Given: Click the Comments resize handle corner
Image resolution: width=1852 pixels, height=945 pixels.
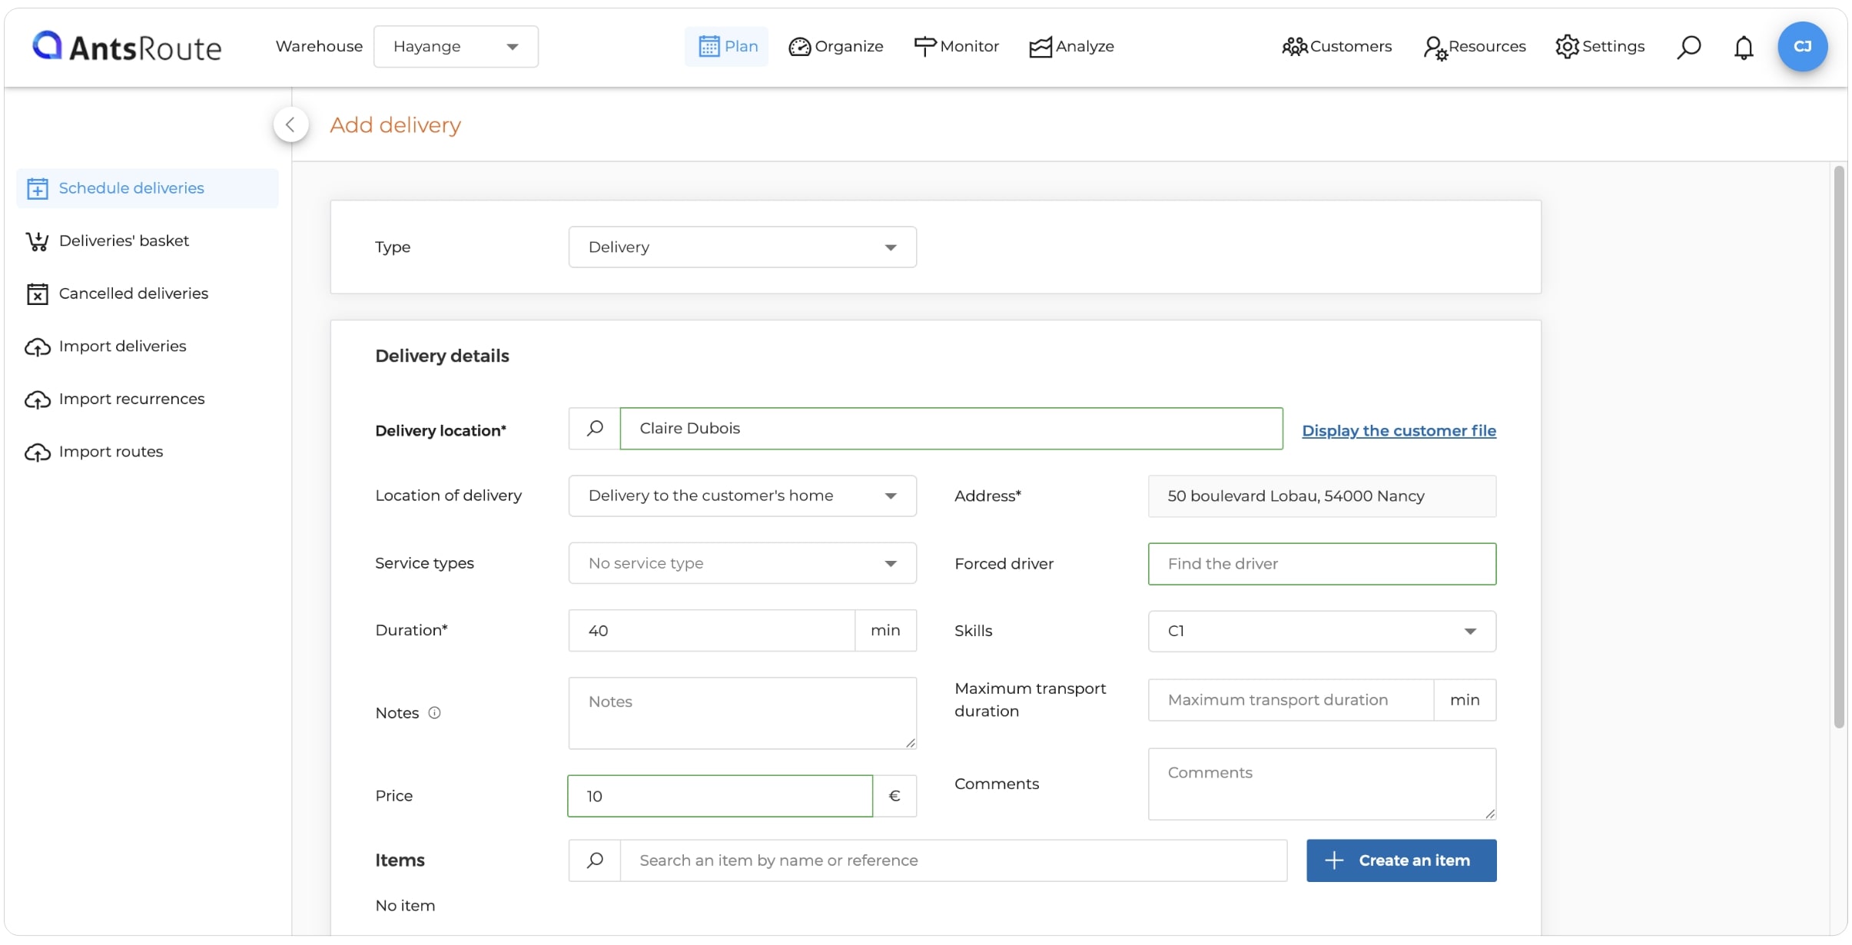Looking at the screenshot, I should coord(1489,814).
